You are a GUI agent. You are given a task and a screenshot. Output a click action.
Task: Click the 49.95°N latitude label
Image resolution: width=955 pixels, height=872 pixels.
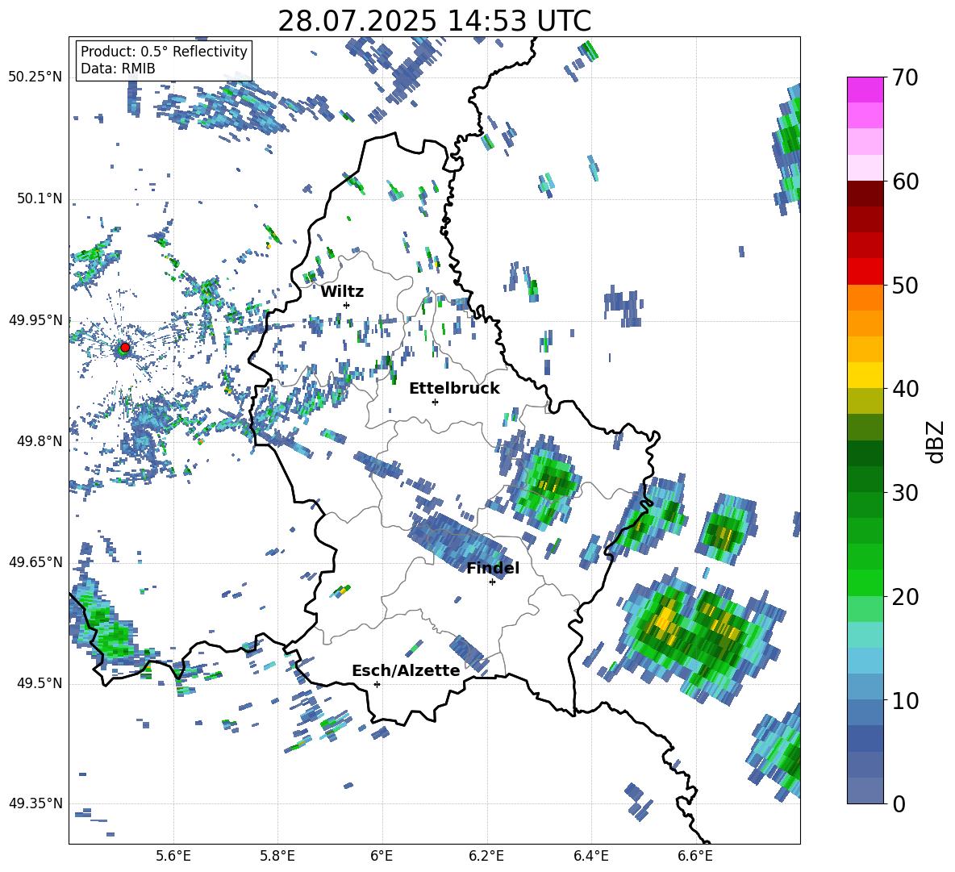35,319
